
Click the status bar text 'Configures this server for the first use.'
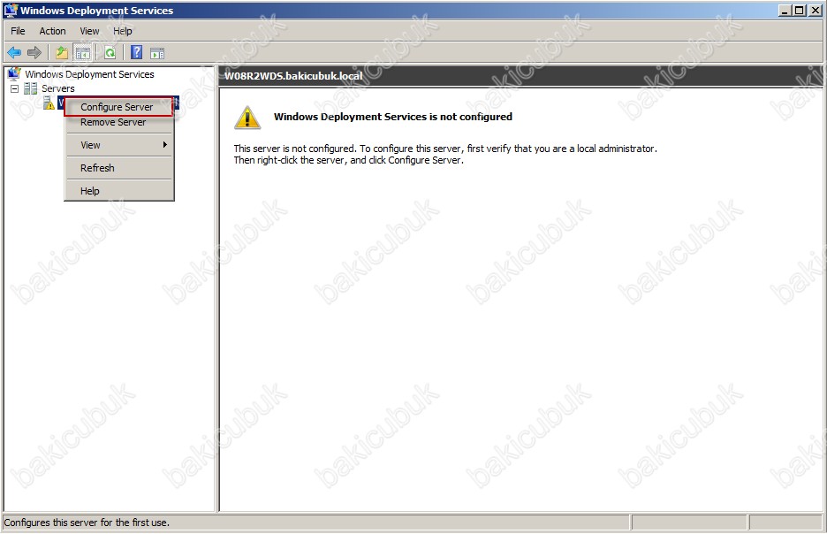87,523
